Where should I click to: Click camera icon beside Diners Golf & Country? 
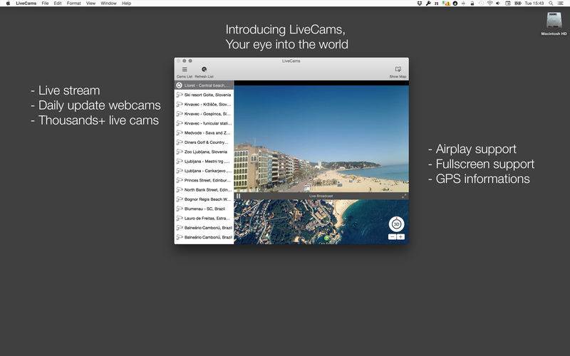(x=180, y=142)
